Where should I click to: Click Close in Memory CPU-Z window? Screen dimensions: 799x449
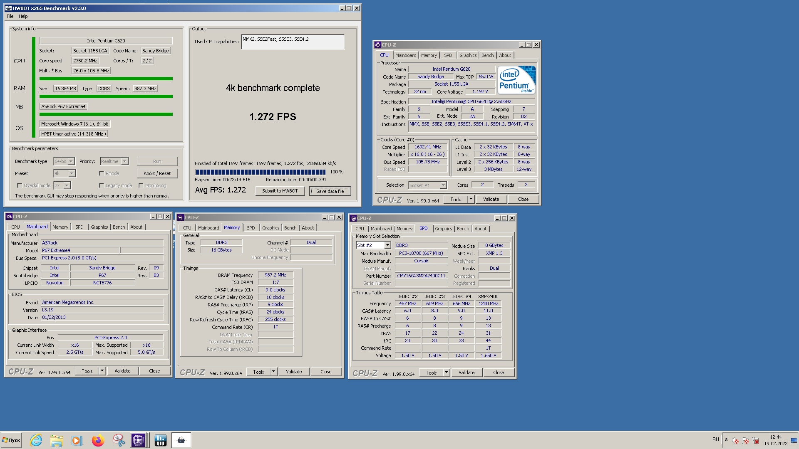(x=326, y=372)
